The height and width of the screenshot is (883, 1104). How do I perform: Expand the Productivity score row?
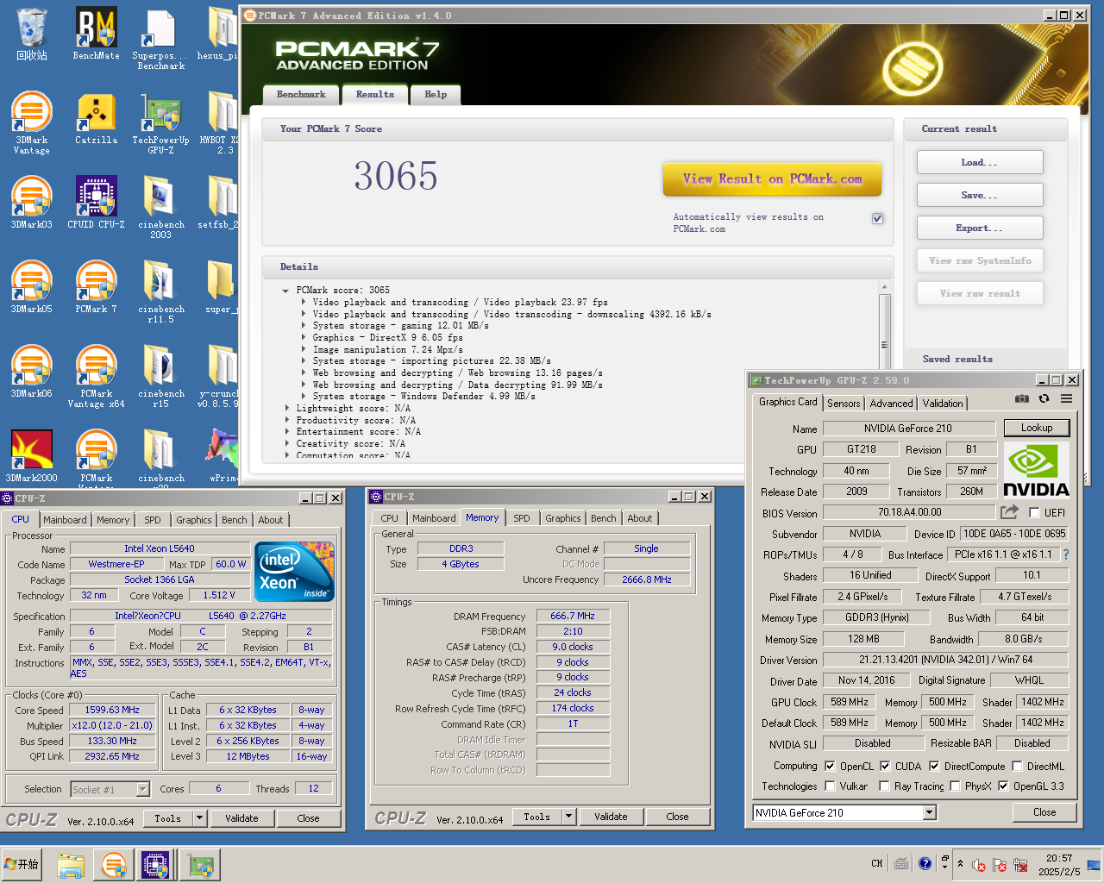coord(287,421)
